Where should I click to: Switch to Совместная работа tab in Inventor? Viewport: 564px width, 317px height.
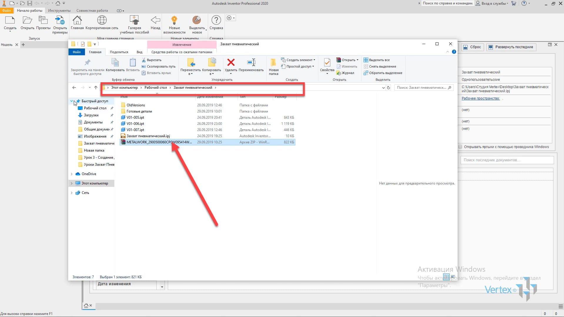pyautogui.click(x=92, y=11)
